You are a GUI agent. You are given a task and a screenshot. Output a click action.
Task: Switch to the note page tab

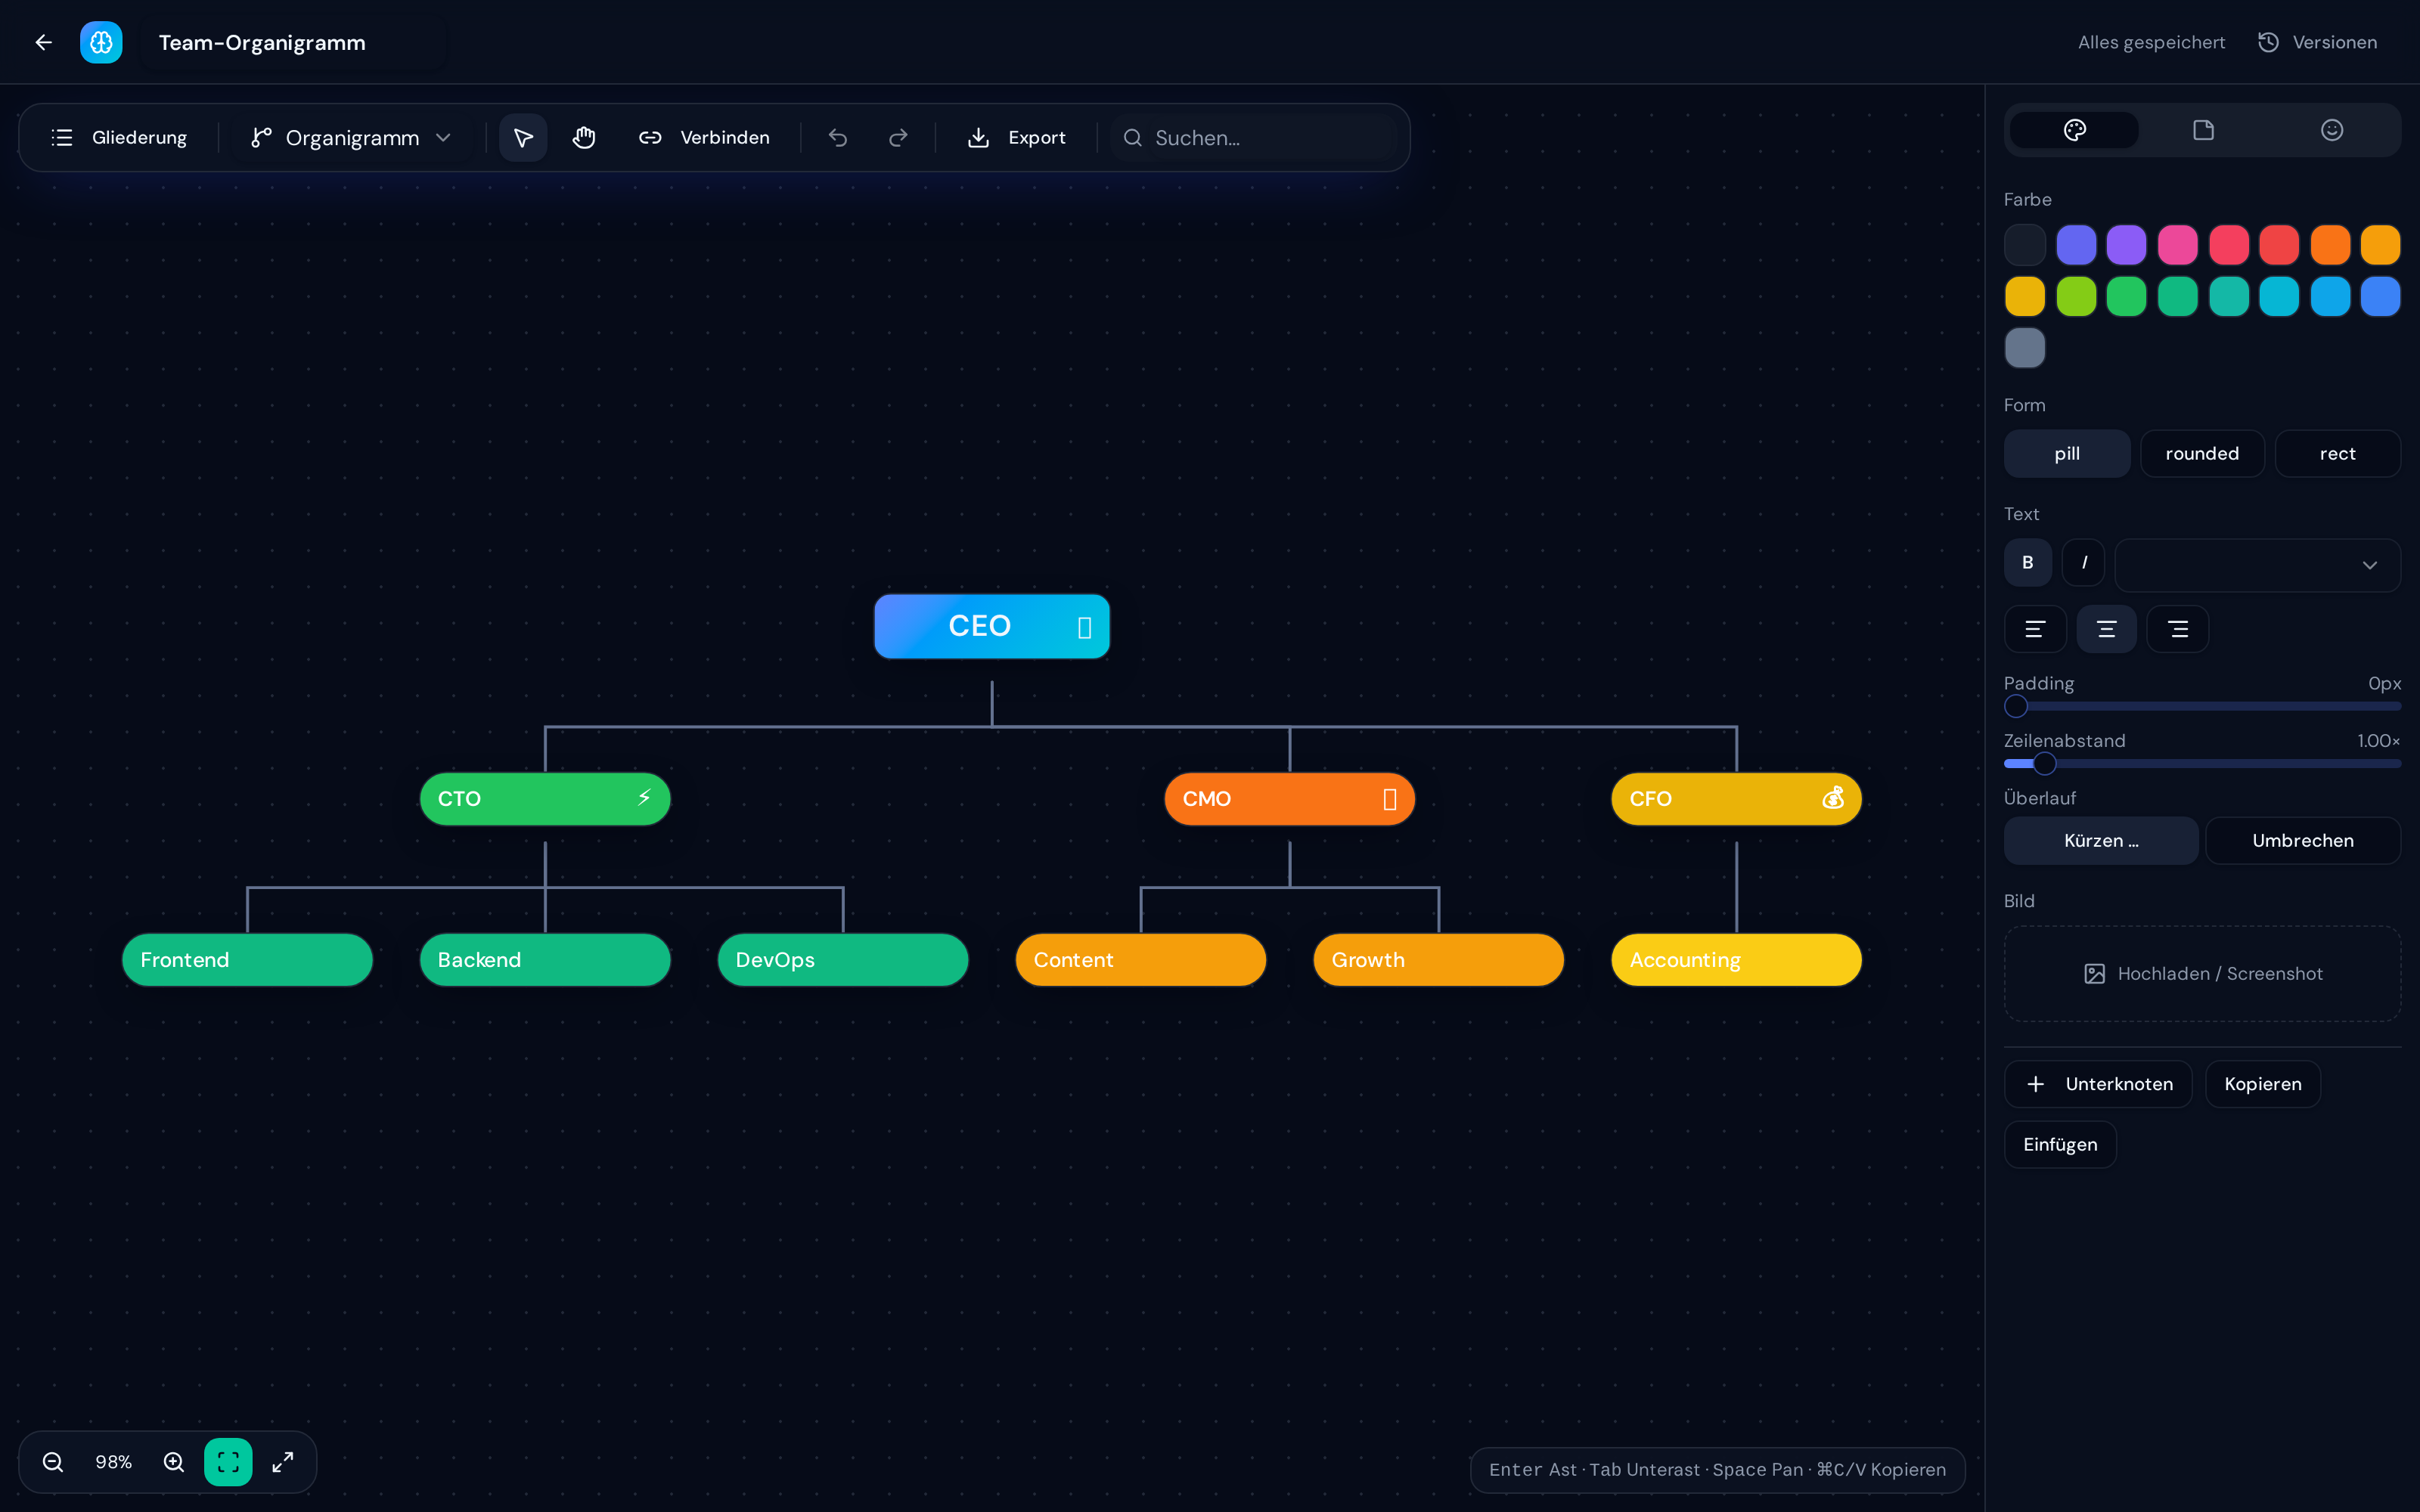[x=2203, y=130]
